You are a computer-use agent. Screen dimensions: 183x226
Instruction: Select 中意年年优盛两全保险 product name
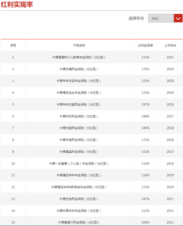79,105
